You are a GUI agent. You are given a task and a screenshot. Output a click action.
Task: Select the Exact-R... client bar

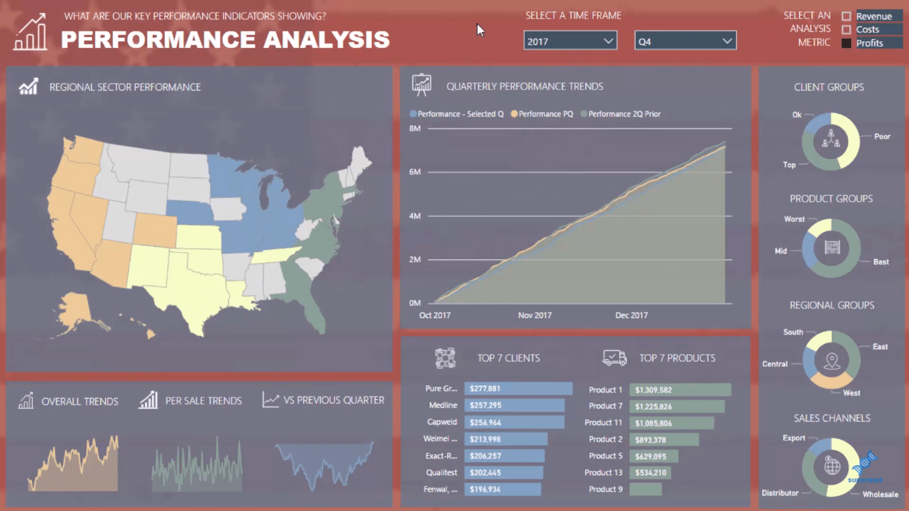(x=505, y=456)
